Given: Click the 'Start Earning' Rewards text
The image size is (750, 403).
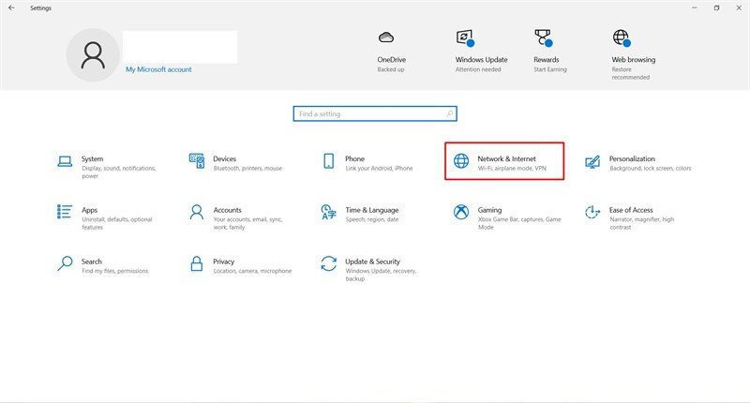Looking at the screenshot, I should (550, 69).
